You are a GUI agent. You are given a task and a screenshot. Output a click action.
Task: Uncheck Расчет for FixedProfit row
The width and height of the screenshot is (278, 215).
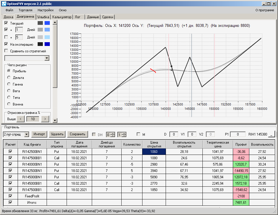(x=10, y=196)
